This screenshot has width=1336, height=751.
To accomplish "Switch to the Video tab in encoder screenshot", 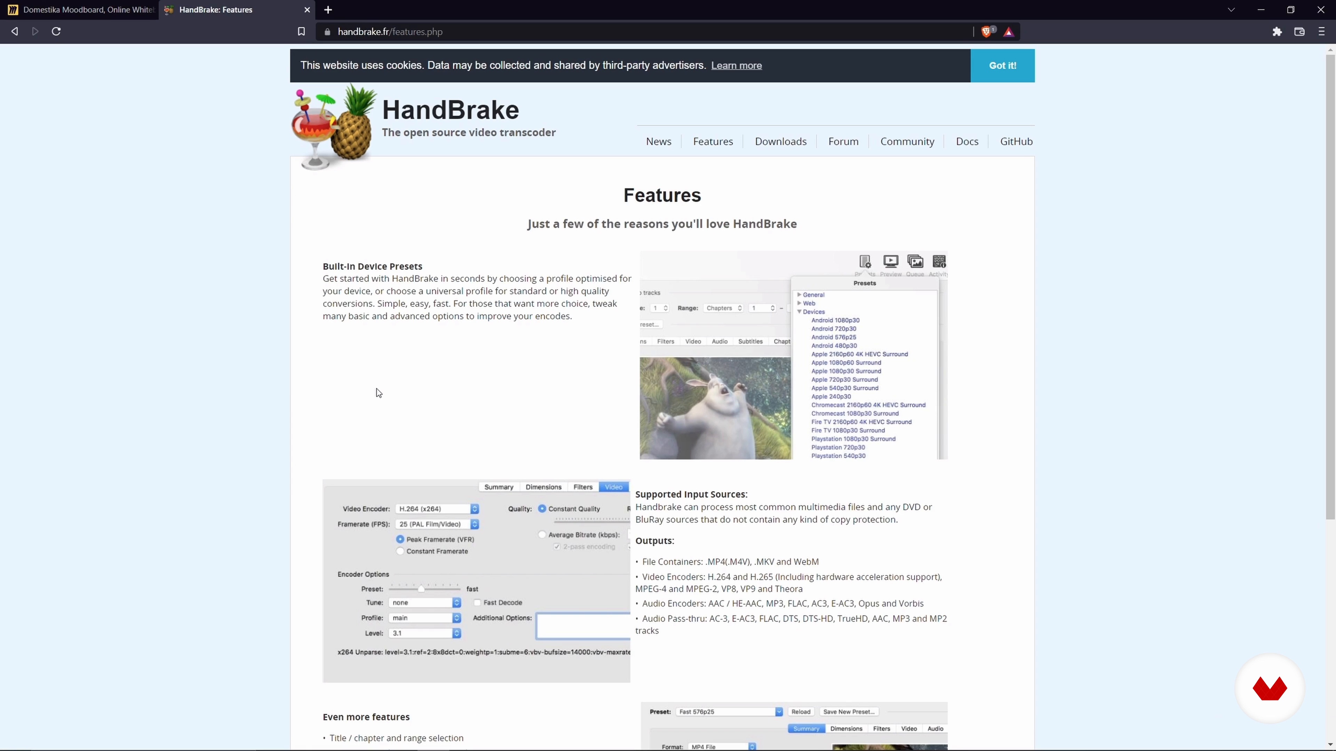I will tap(613, 487).
